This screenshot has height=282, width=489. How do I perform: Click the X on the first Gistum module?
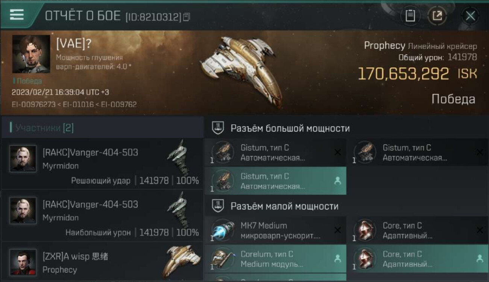click(337, 152)
